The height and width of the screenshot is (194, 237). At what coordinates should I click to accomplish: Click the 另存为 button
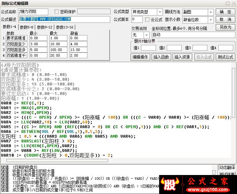(x=225, y=27)
